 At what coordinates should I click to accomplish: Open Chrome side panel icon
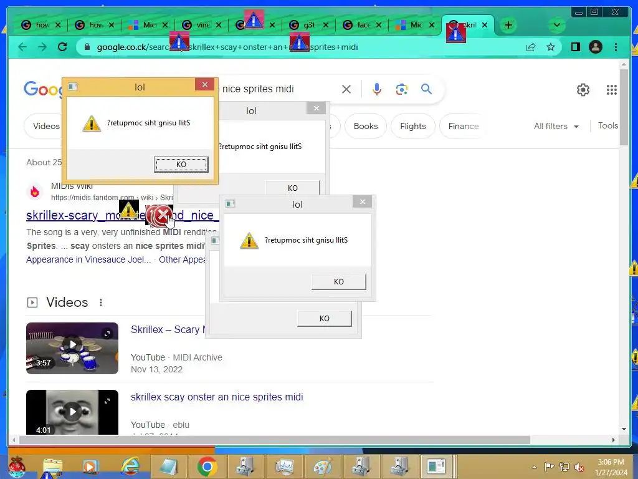575,47
